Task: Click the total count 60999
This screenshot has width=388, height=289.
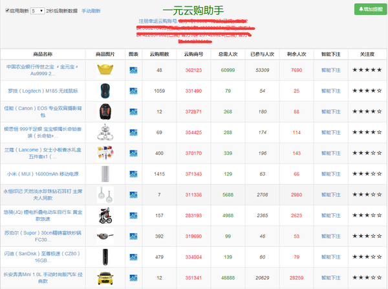Action: (x=228, y=70)
